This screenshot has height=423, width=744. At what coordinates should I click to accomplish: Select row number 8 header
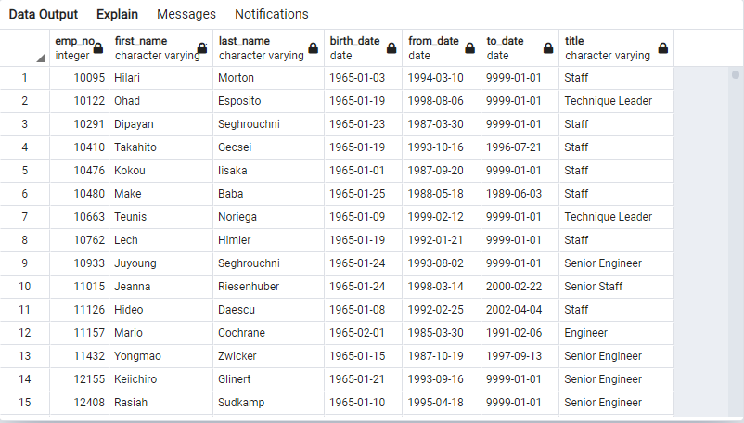point(25,240)
